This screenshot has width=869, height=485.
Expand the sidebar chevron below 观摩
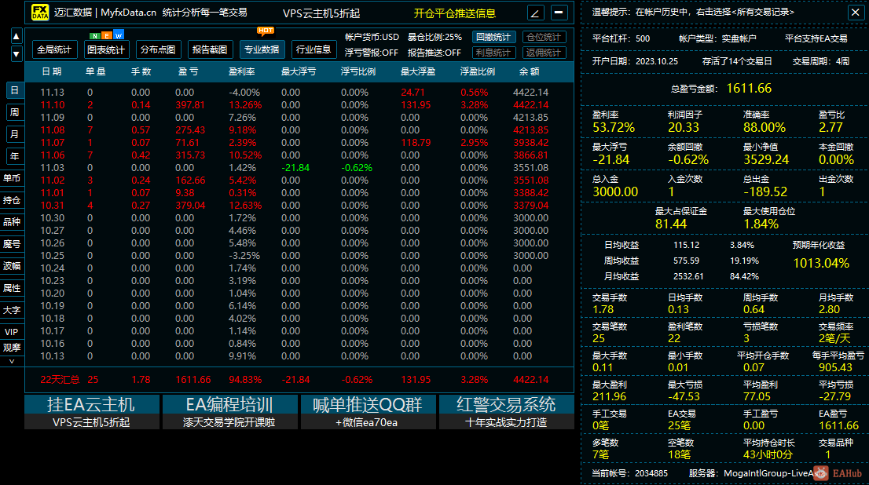12,361
